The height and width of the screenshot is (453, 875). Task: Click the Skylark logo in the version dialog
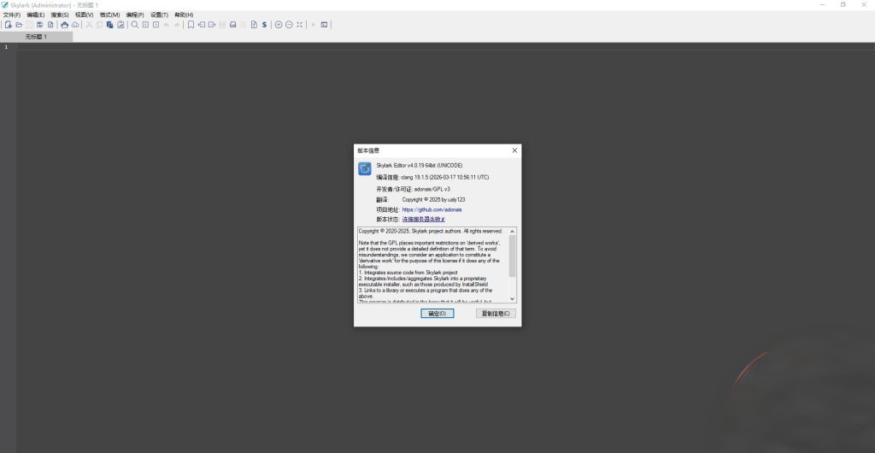pyautogui.click(x=364, y=168)
